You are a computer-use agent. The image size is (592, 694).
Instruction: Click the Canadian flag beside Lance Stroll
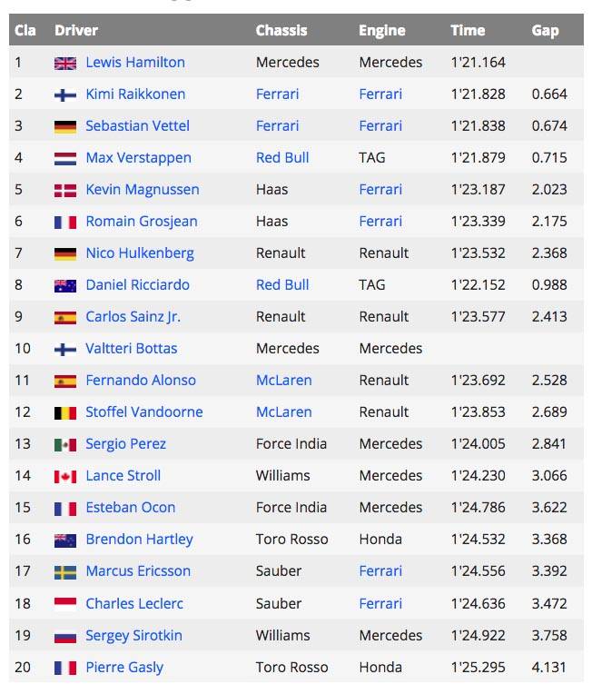pyautogui.click(x=65, y=477)
